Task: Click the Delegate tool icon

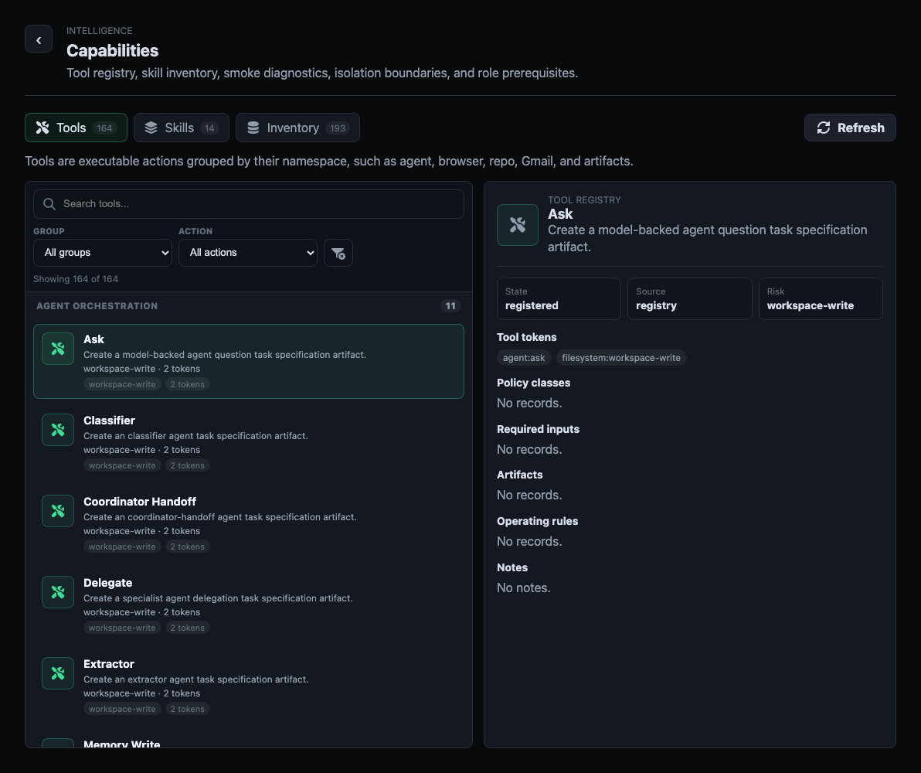Action: [x=58, y=592]
